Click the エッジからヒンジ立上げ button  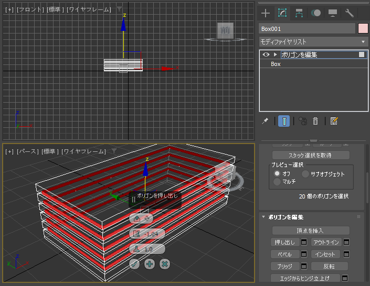click(x=305, y=278)
